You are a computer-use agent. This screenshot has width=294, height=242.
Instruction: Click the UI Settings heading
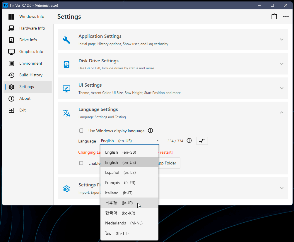[90, 85]
